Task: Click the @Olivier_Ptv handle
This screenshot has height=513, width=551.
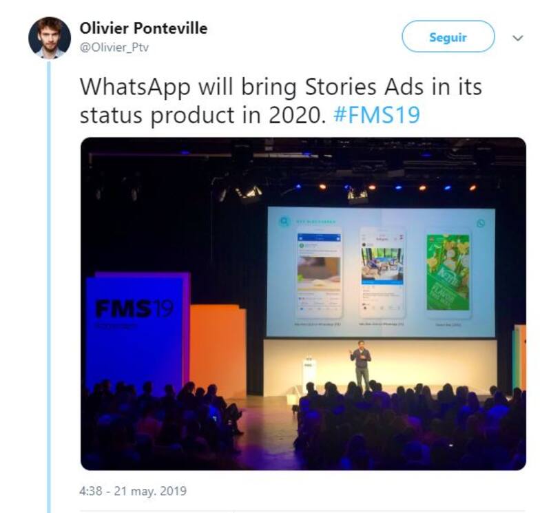Action: pos(114,48)
